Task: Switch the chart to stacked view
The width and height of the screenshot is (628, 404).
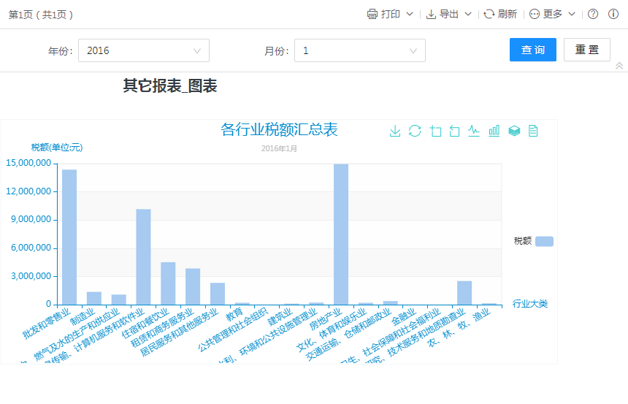Action: [x=514, y=131]
